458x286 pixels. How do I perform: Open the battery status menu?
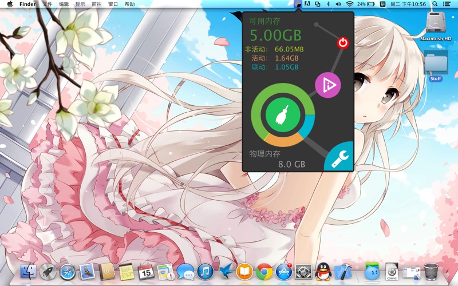coord(366,4)
